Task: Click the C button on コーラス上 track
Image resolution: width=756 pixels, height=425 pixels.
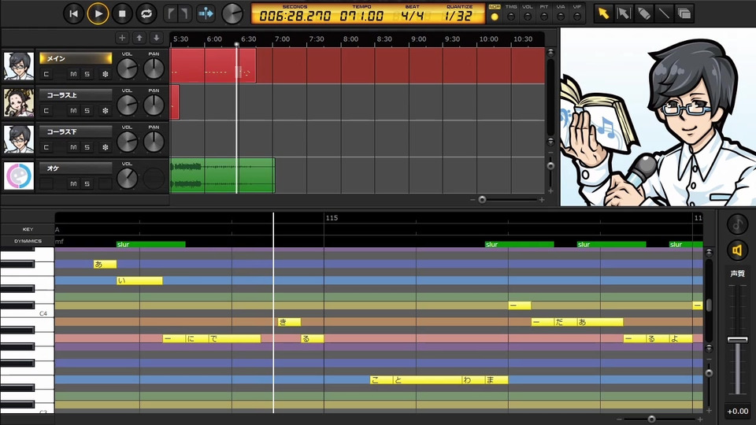Action: click(x=46, y=111)
